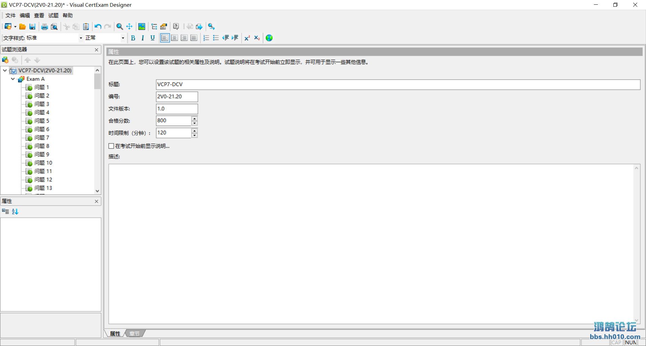Select justify alignment

pos(194,38)
